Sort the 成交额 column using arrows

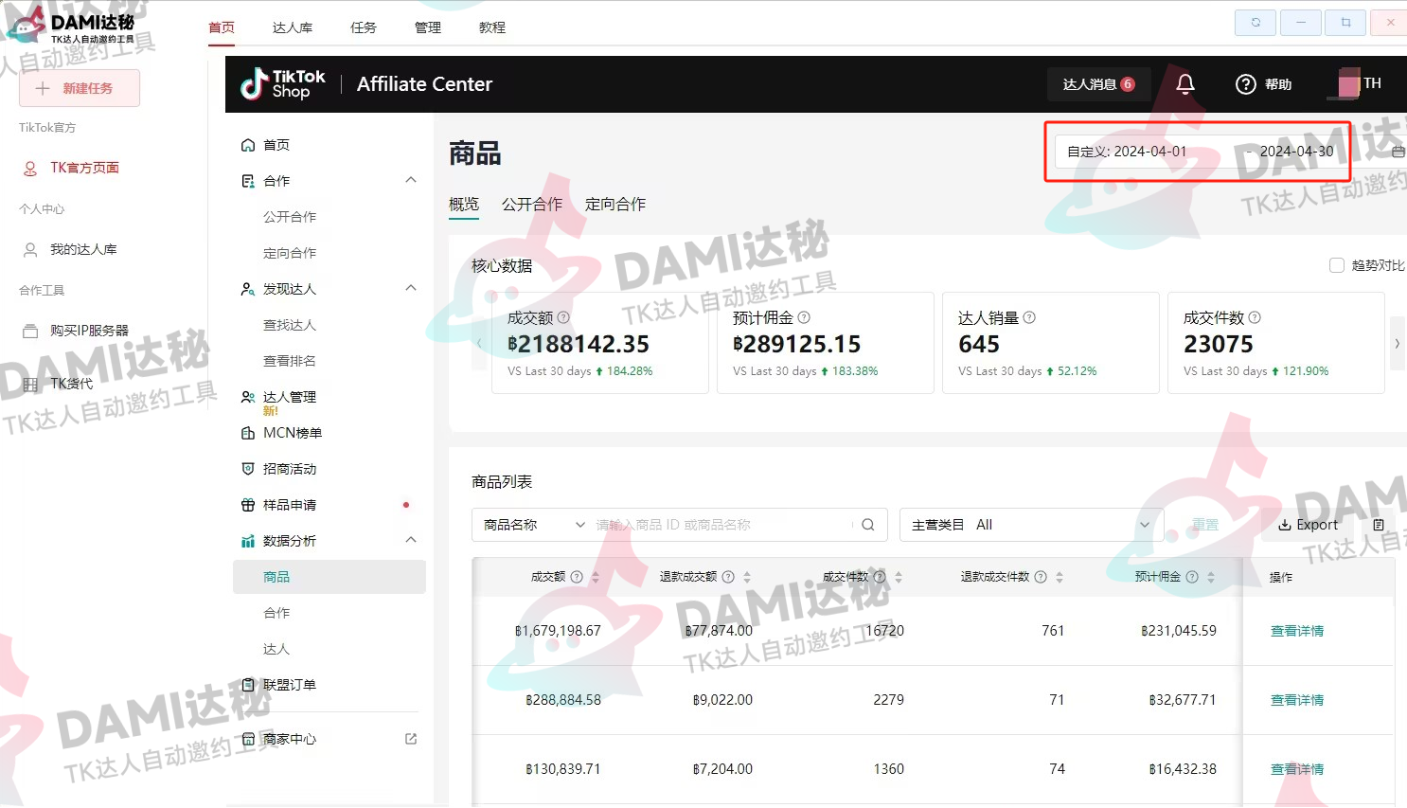pyautogui.click(x=596, y=577)
